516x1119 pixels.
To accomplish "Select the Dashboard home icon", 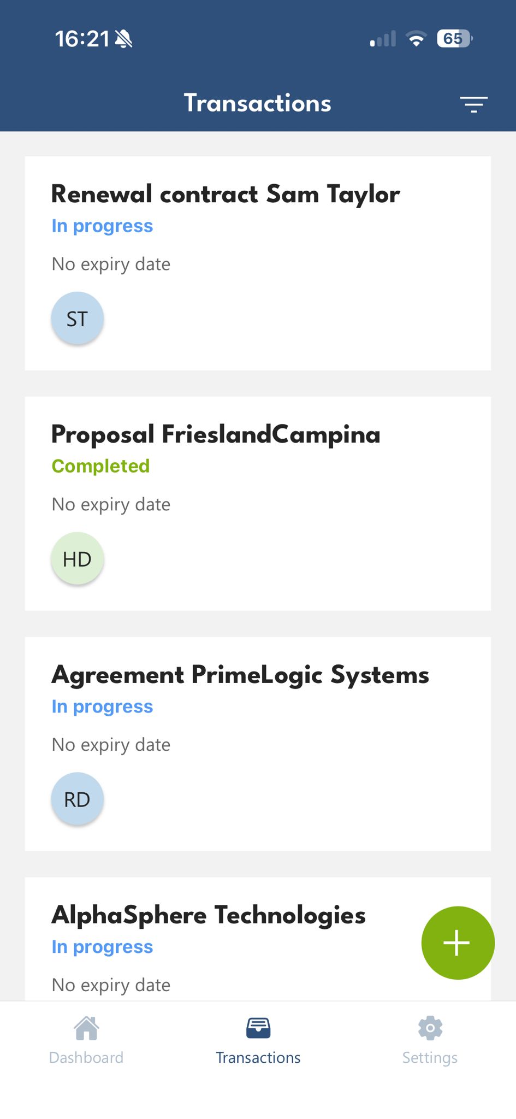I will tap(86, 1028).
